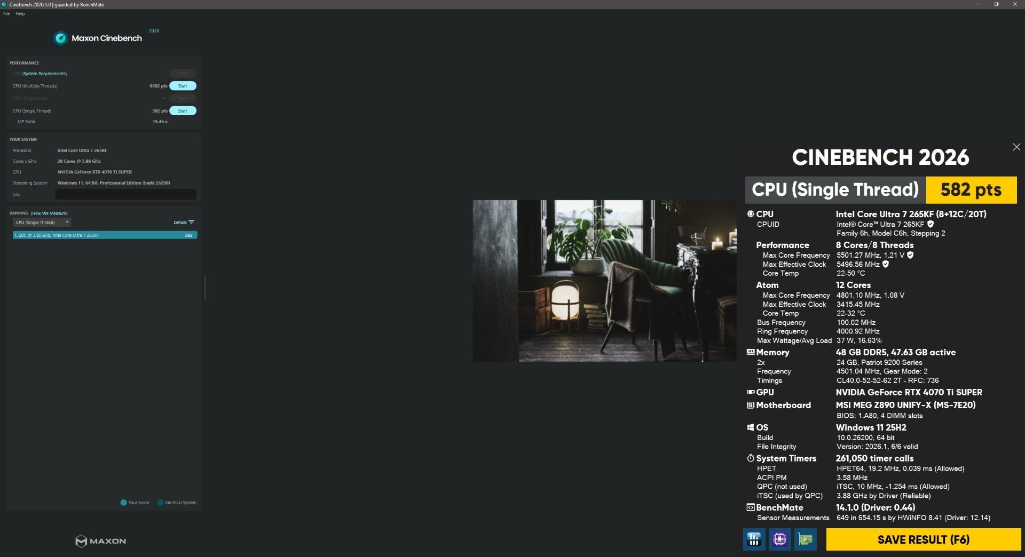Click the graphics card icon in bottom toolbar

(806, 539)
